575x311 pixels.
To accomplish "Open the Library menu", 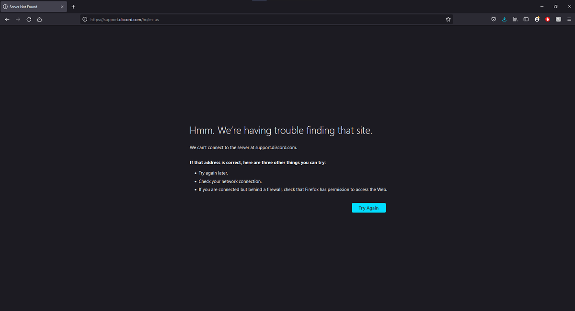I will point(515,20).
